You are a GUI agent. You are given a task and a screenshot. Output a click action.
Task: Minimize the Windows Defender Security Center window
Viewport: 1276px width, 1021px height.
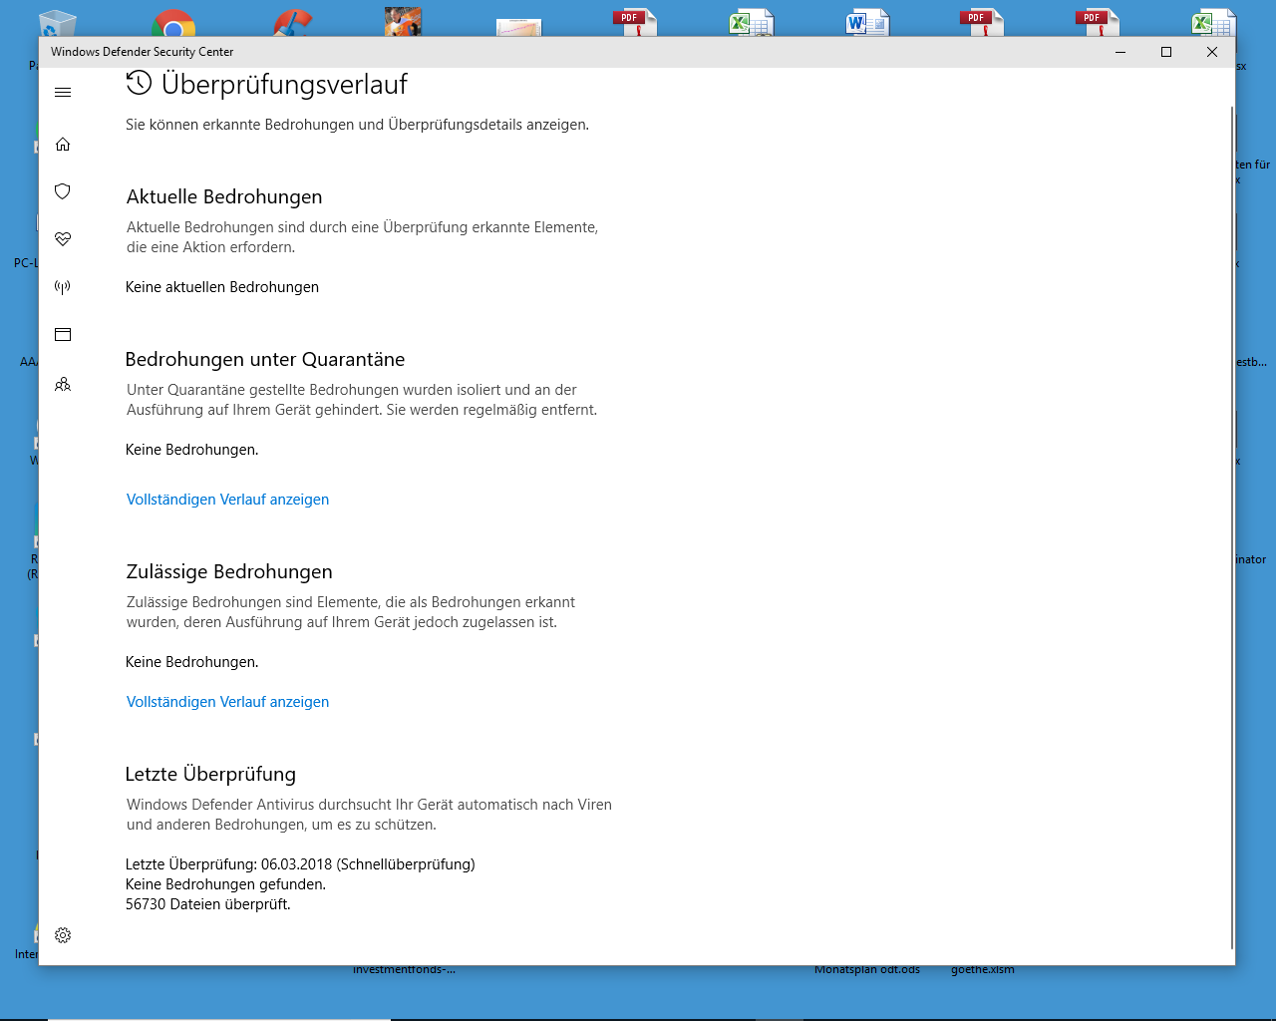tap(1120, 52)
